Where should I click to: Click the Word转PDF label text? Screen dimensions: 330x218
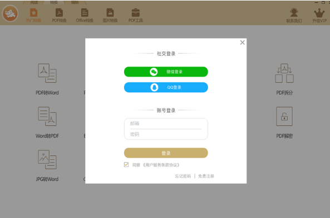[x=47, y=136]
